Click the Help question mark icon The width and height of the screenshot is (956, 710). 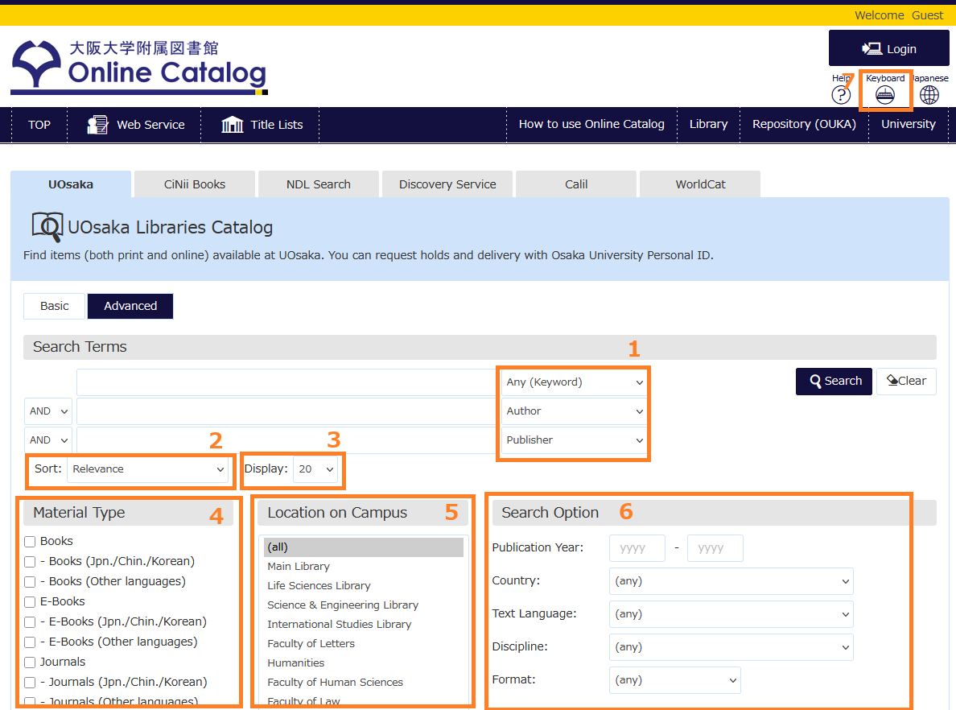point(841,95)
